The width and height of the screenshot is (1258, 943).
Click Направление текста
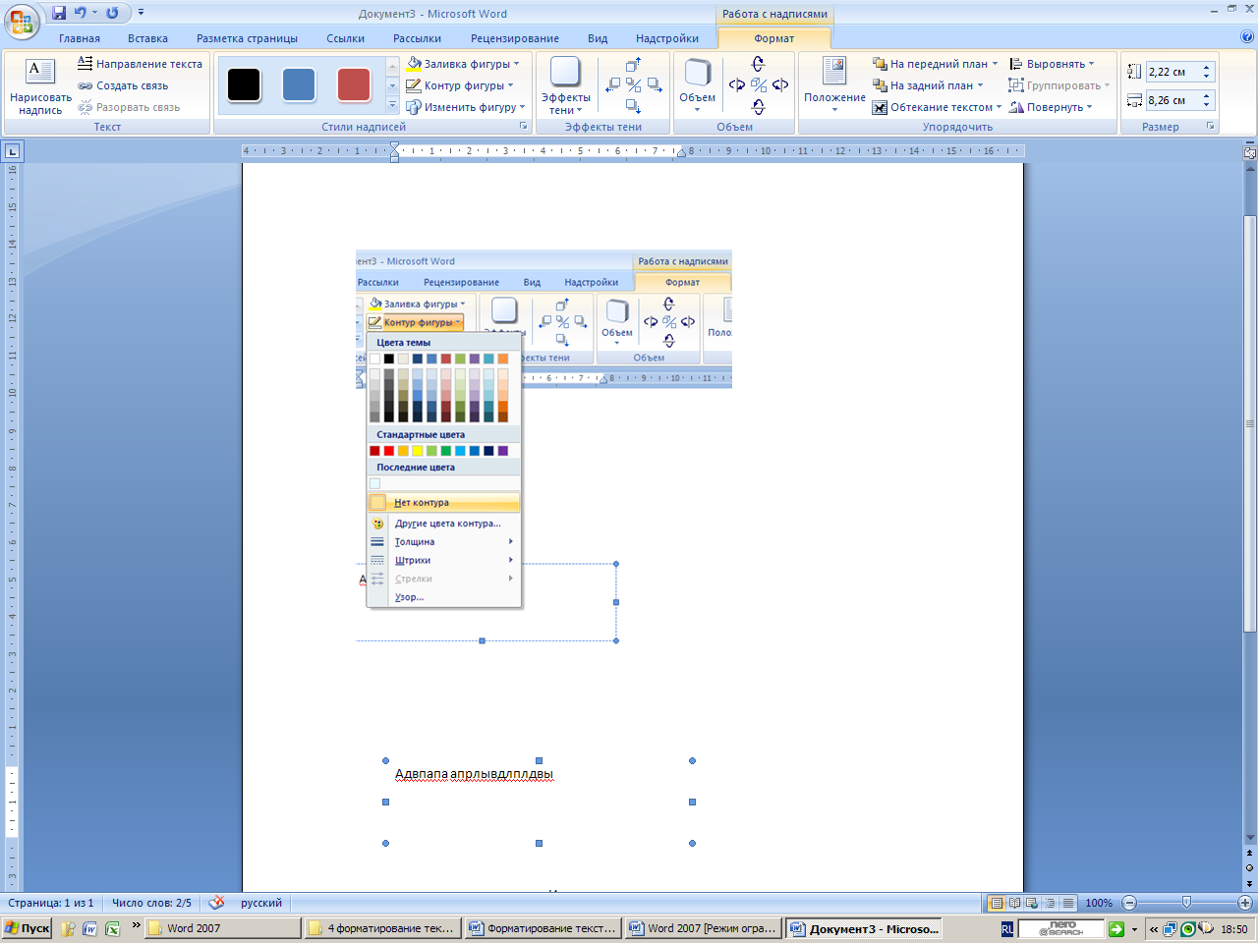pos(141,64)
